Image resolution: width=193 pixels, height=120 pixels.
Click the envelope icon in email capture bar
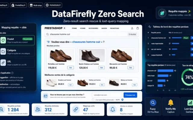tap(46, 96)
